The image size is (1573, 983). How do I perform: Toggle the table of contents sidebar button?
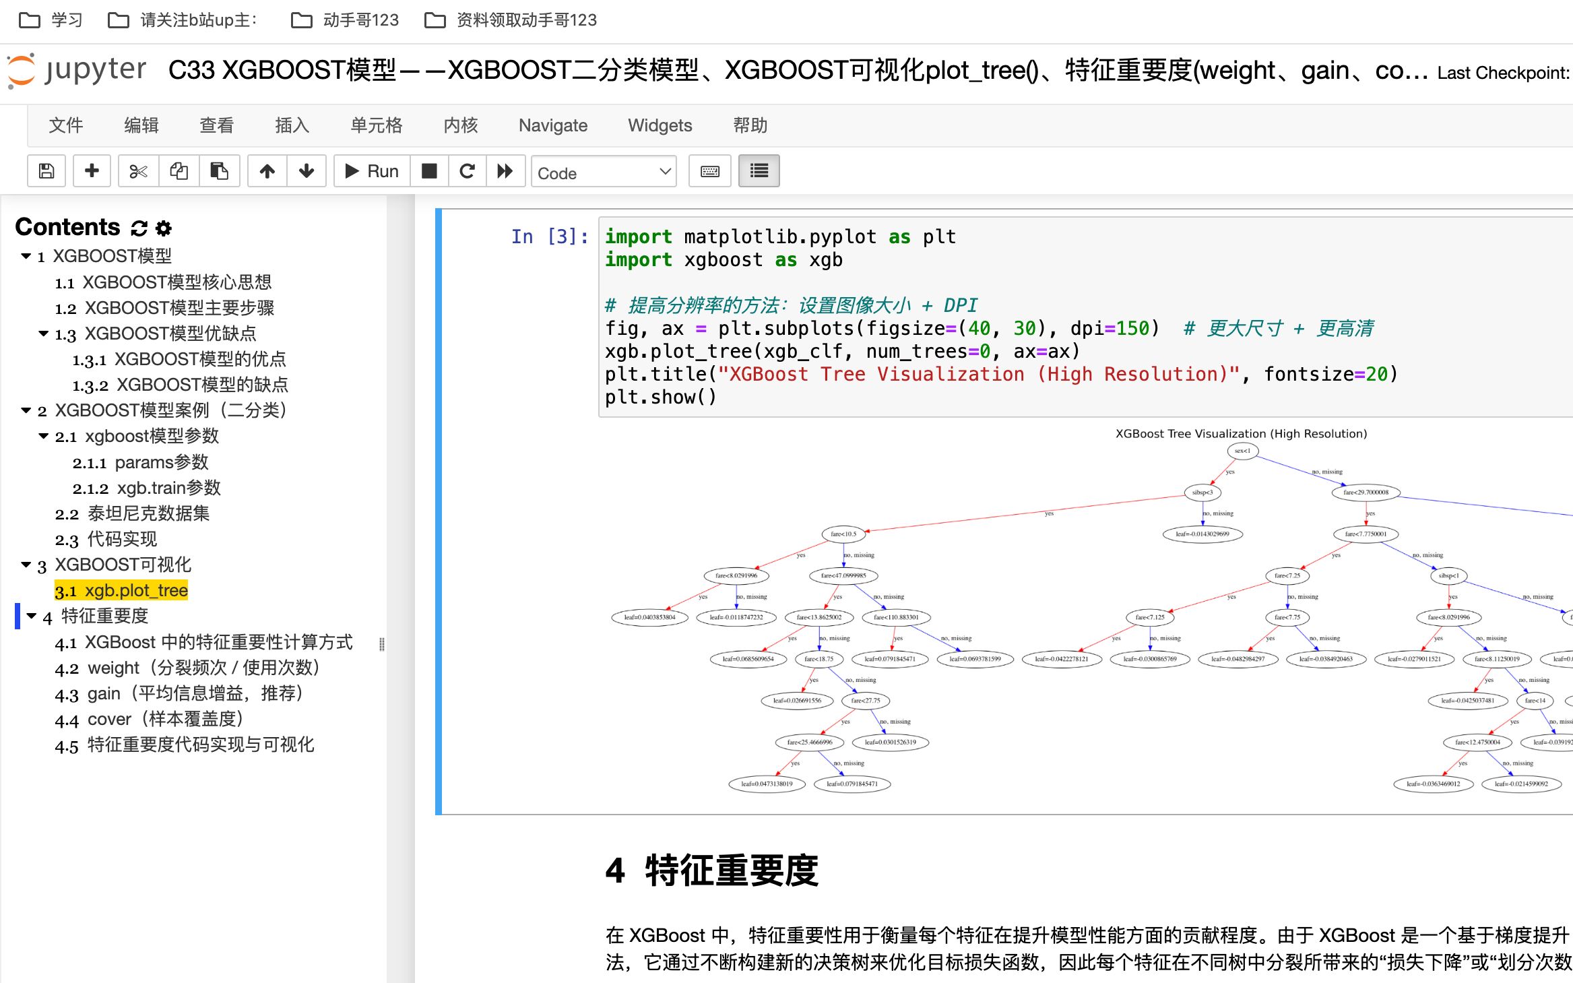759,171
